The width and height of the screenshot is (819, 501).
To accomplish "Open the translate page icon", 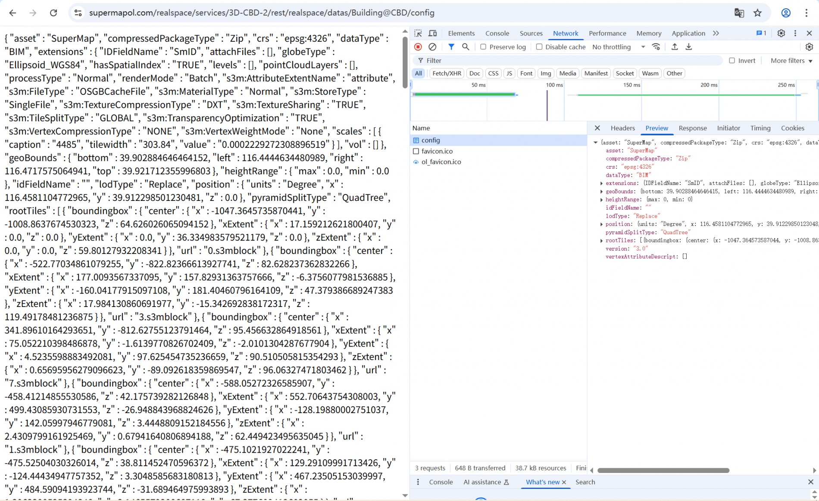I will coord(739,13).
